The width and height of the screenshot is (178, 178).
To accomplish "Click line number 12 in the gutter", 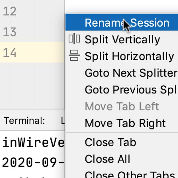I will [9, 12].
